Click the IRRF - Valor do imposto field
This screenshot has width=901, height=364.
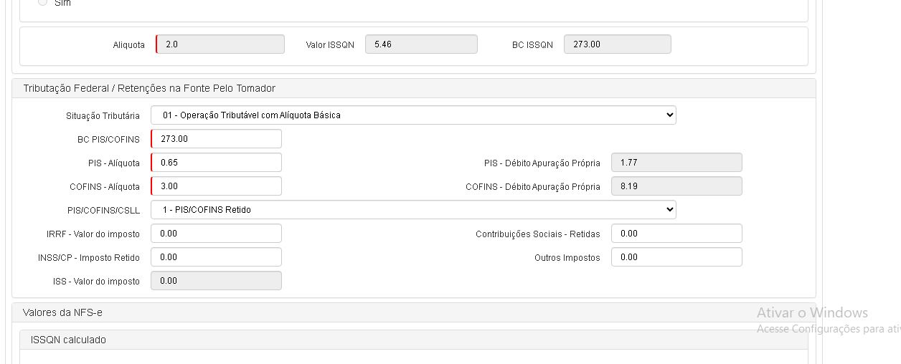point(217,234)
